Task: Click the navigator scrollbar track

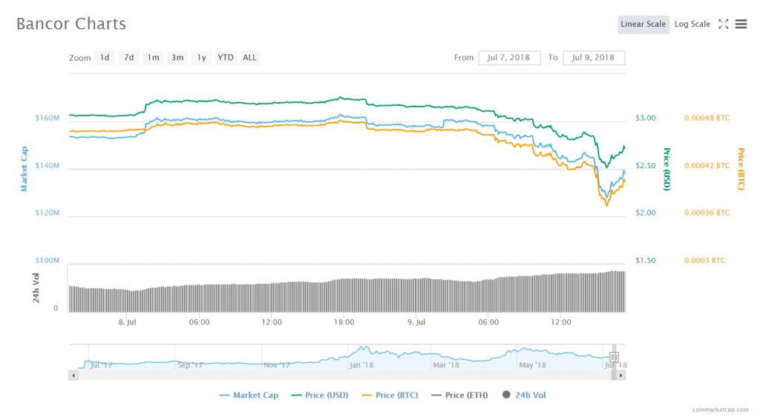Action: tap(344, 376)
